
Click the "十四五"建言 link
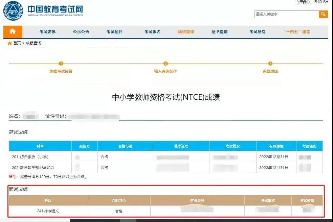click(x=297, y=32)
